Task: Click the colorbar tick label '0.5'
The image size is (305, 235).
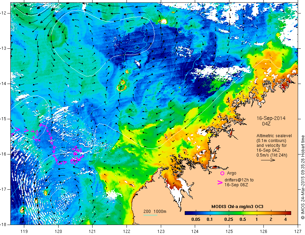Action: tap(243, 219)
